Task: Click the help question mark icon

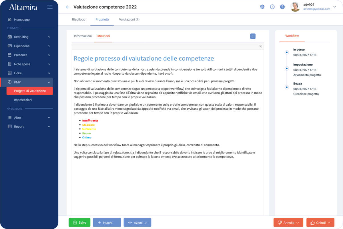Action: 282,7
